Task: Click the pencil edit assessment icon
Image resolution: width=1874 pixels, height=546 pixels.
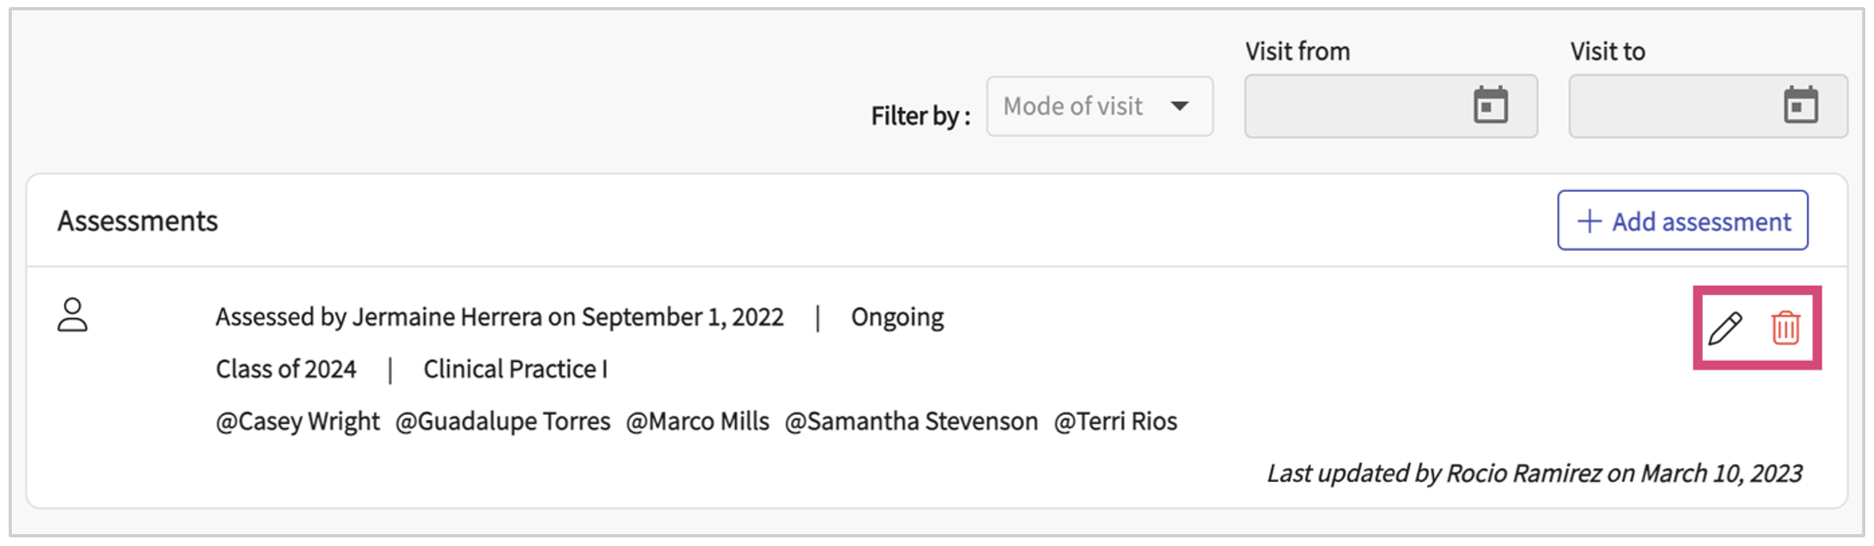Action: [x=1725, y=328]
